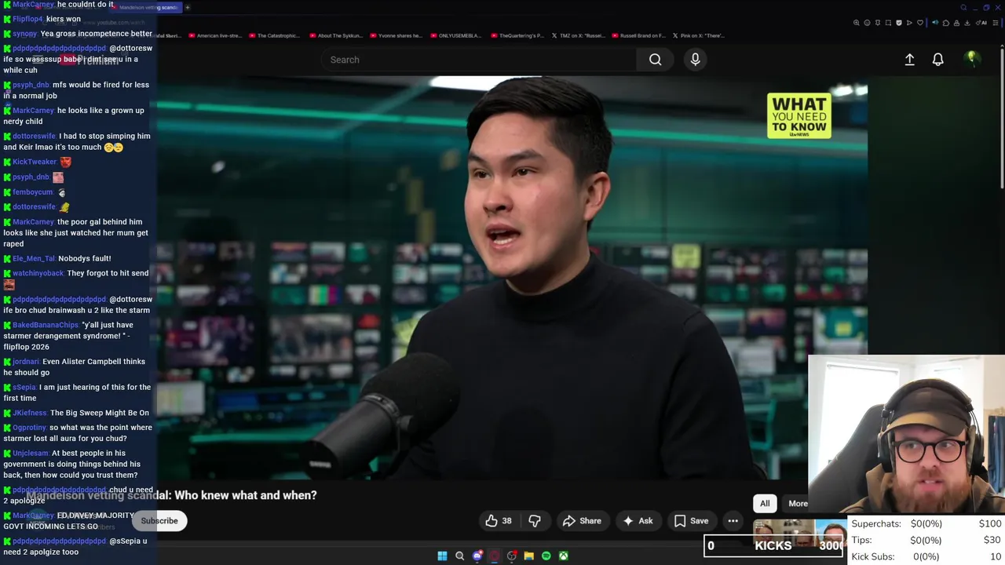Open the browser downloads icon
The height and width of the screenshot is (565, 1005).
pos(967,23)
